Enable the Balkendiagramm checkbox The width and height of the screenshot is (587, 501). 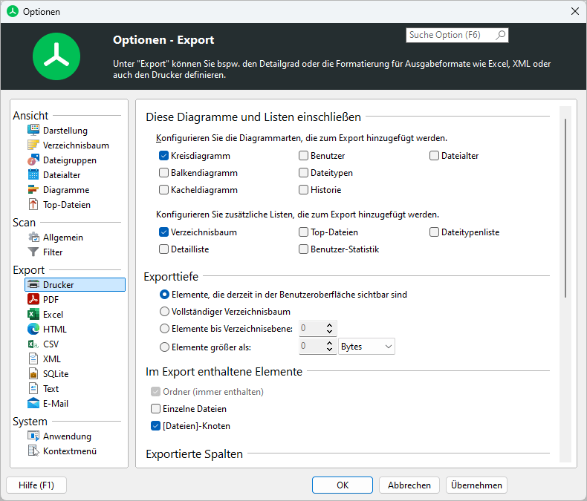click(163, 173)
